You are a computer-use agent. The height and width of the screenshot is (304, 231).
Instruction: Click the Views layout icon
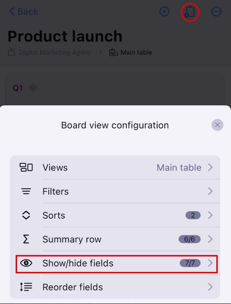[26, 167]
